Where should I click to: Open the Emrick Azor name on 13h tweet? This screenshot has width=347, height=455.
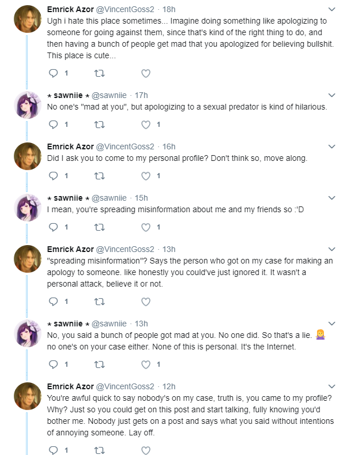70,249
